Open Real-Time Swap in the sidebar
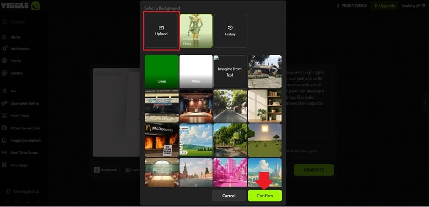The image size is (429, 207). point(20,153)
